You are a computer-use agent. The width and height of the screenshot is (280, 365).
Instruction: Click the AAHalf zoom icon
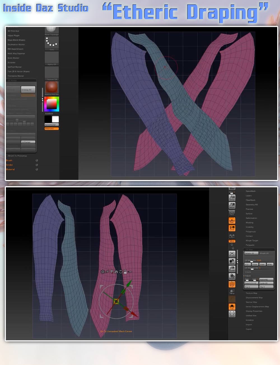click(x=232, y=206)
